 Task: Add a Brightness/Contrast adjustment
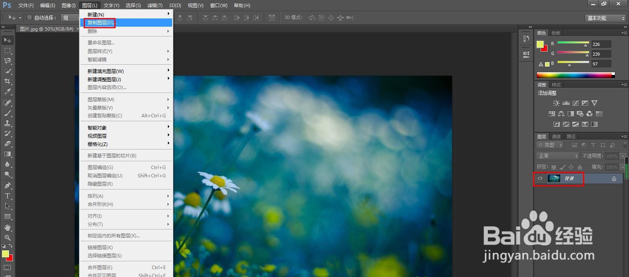pyautogui.click(x=556, y=103)
